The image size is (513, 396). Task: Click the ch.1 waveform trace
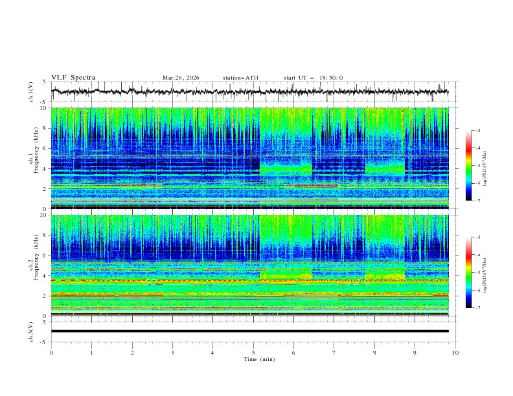pyautogui.click(x=249, y=92)
